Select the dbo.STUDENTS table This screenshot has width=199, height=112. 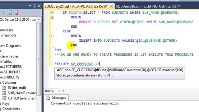(10, 72)
